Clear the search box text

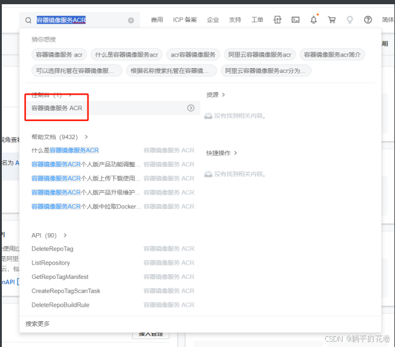[131, 20]
